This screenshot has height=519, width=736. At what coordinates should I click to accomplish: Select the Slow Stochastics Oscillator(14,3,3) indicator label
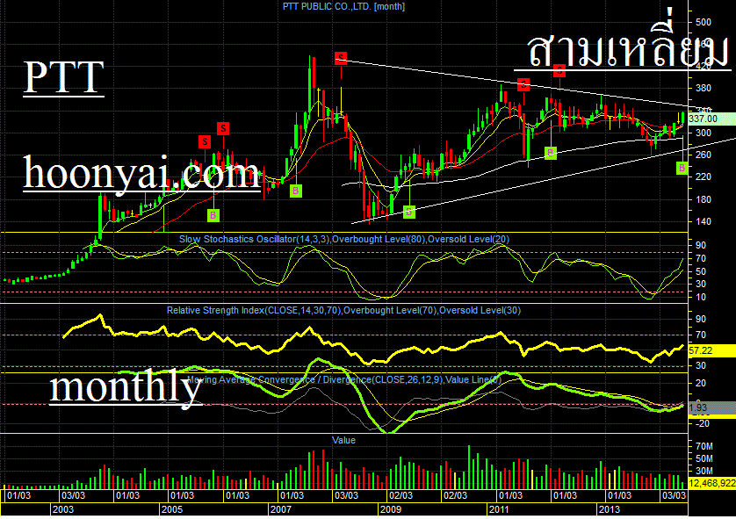tap(255, 240)
